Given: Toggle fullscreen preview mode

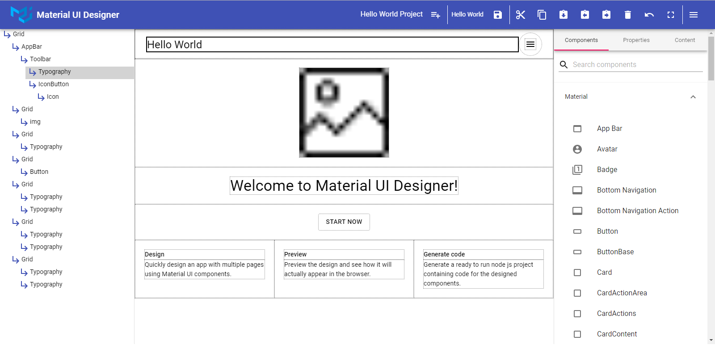Looking at the screenshot, I should coord(670,15).
